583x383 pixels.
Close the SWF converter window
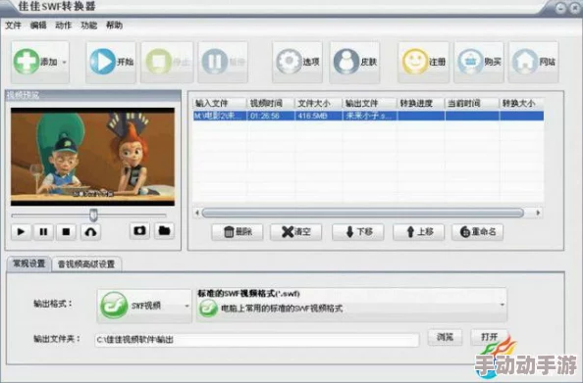[575, 8]
